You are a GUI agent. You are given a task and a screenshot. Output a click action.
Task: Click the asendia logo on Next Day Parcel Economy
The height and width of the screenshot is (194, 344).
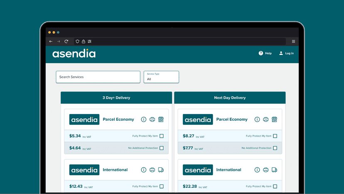point(198,119)
